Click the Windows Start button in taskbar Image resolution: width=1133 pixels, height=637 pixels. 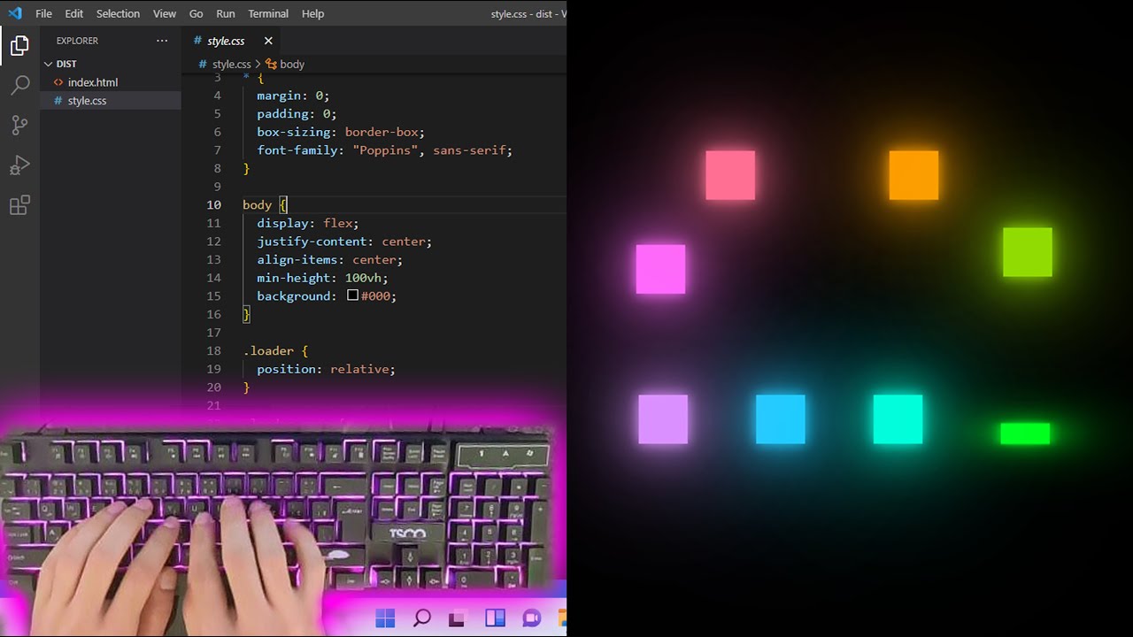tap(385, 618)
